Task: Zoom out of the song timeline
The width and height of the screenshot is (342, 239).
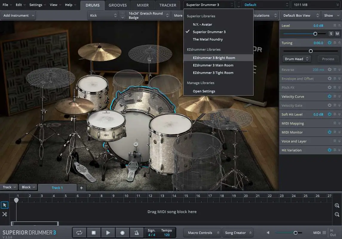Action: [337, 214]
